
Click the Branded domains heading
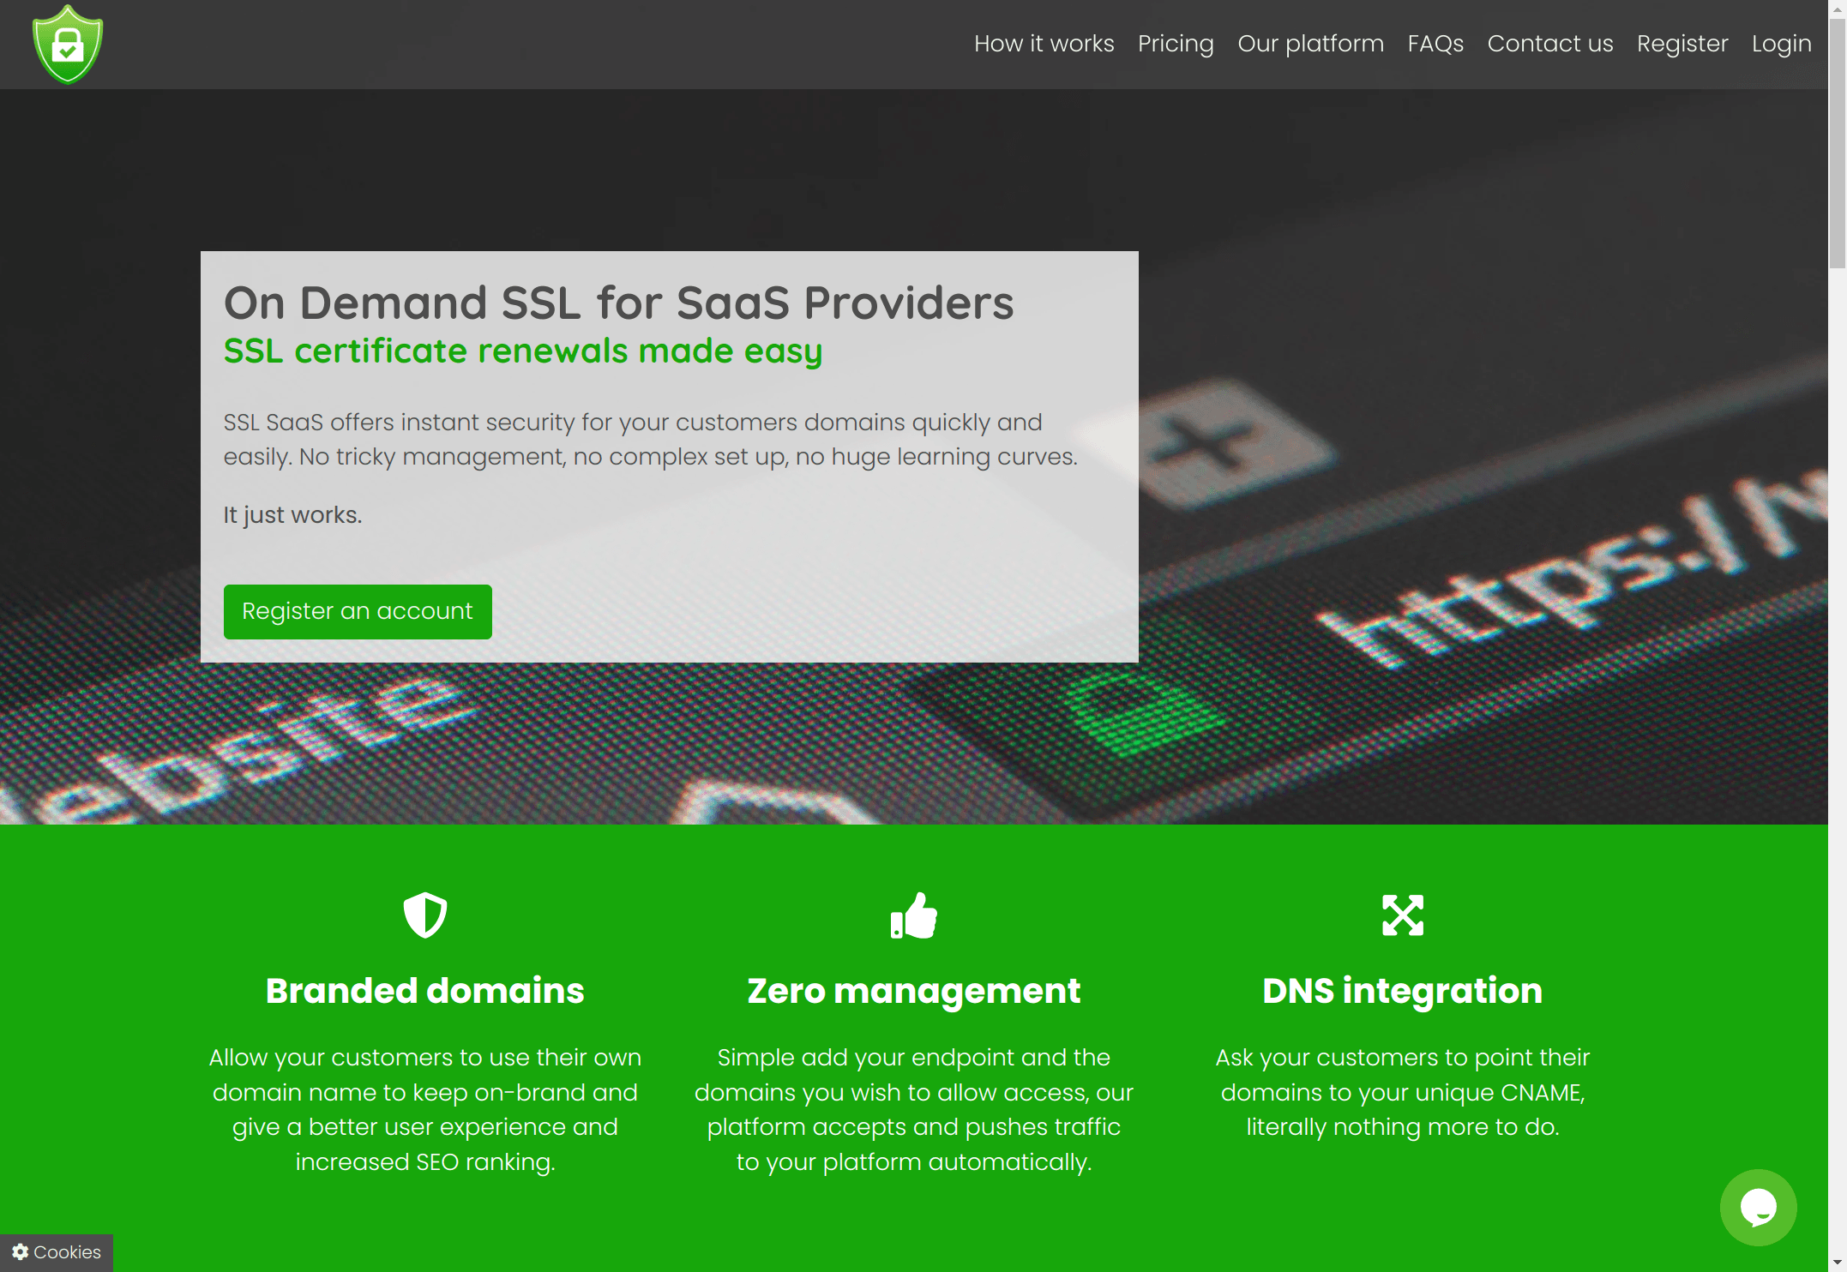pyautogui.click(x=425, y=991)
